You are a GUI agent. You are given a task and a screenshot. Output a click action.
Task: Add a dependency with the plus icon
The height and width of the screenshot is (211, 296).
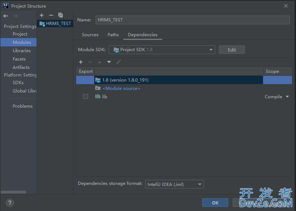81,62
